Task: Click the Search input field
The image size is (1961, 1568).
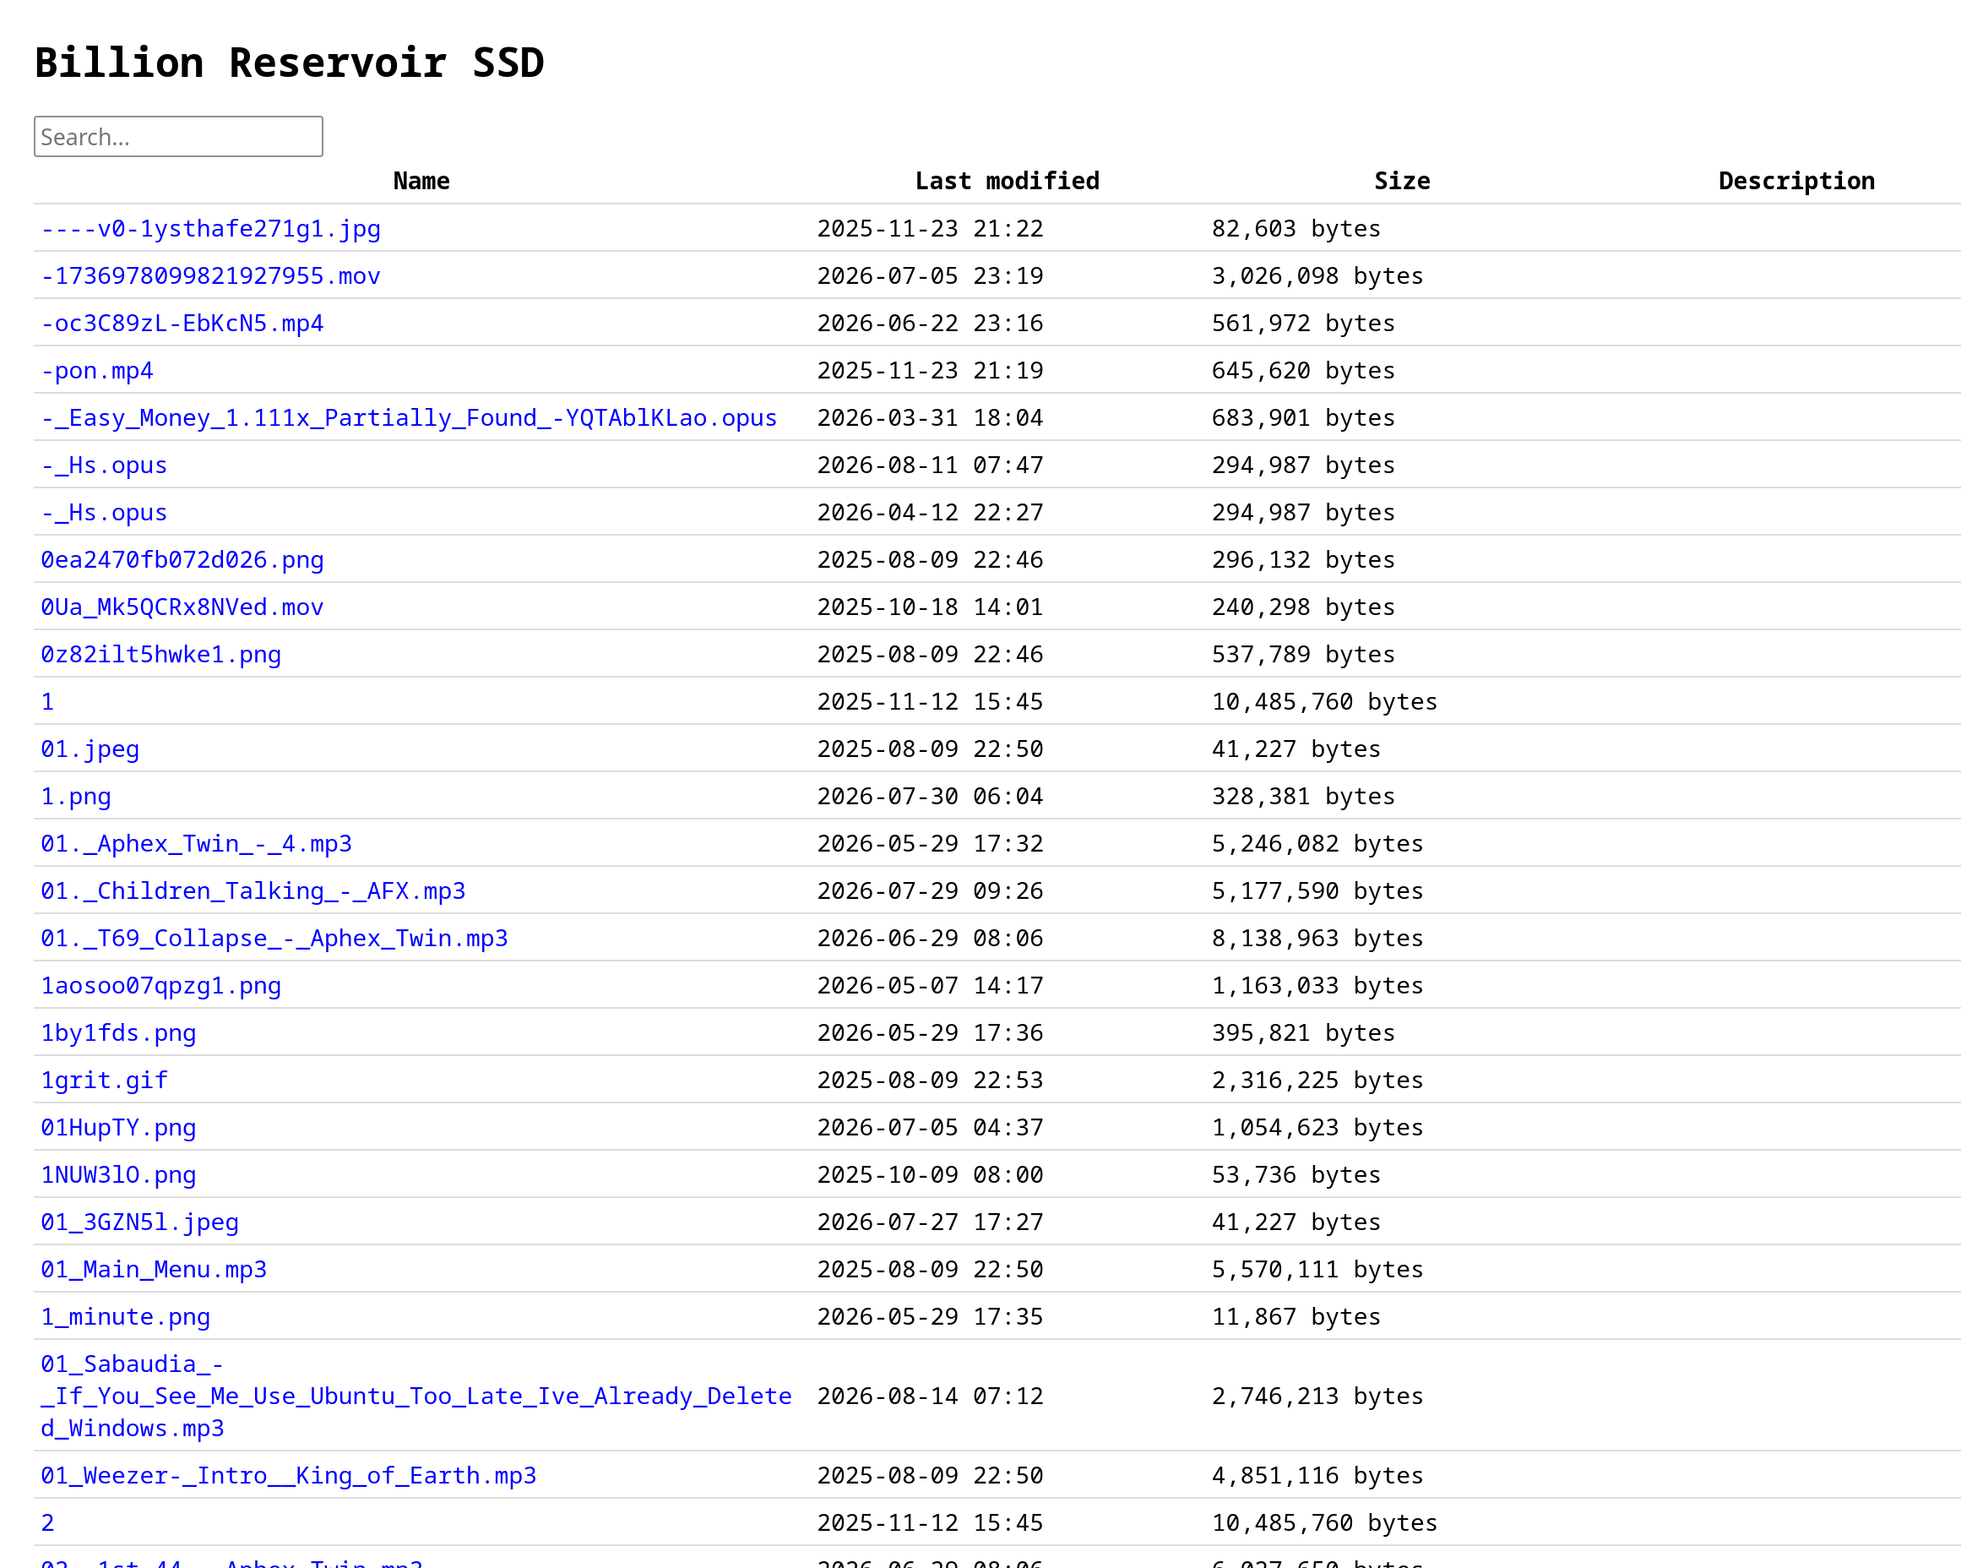Action: click(x=178, y=137)
